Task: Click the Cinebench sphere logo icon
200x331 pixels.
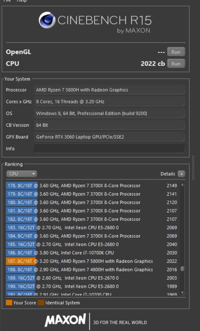Action: coord(47,20)
